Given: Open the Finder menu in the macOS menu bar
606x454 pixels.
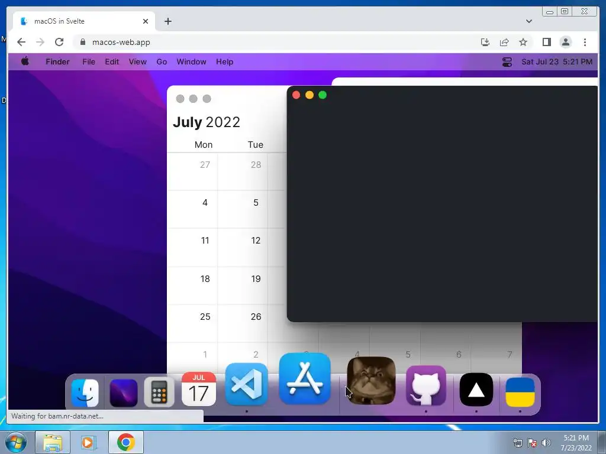Looking at the screenshot, I should [x=57, y=61].
